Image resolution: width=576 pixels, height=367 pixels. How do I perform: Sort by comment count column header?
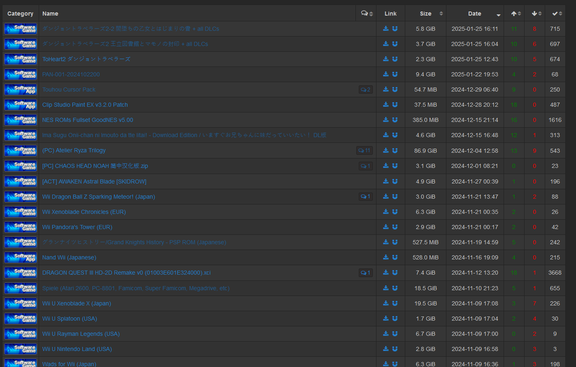(366, 14)
